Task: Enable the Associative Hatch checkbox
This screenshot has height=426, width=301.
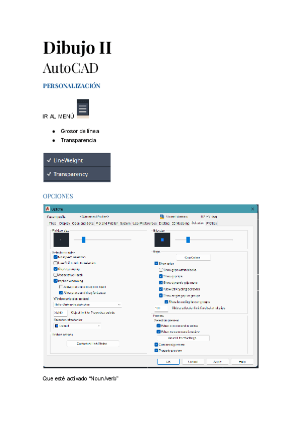Action: pyautogui.click(x=55, y=275)
